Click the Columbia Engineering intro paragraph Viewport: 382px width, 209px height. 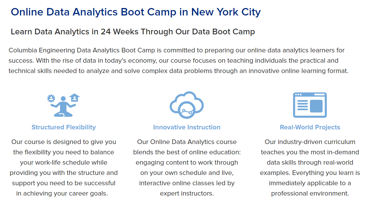[x=178, y=61]
